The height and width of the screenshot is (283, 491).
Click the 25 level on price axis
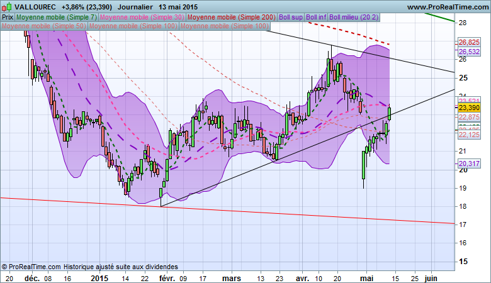(x=463, y=78)
